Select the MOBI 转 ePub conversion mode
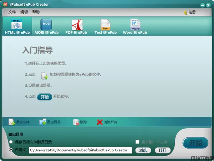The width and height of the screenshot is (214, 161). click(46, 26)
